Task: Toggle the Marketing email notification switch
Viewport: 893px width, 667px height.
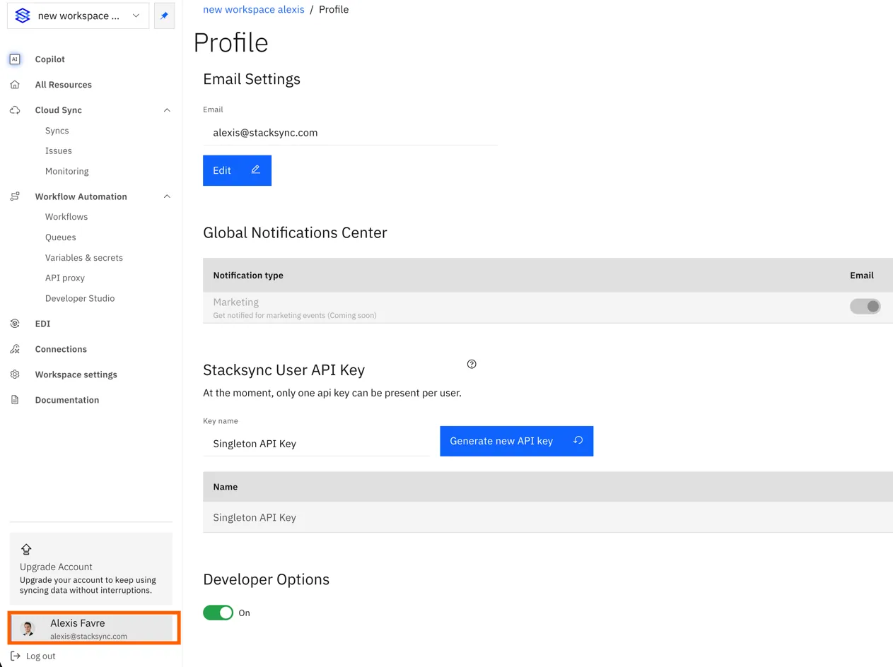Action: click(865, 306)
